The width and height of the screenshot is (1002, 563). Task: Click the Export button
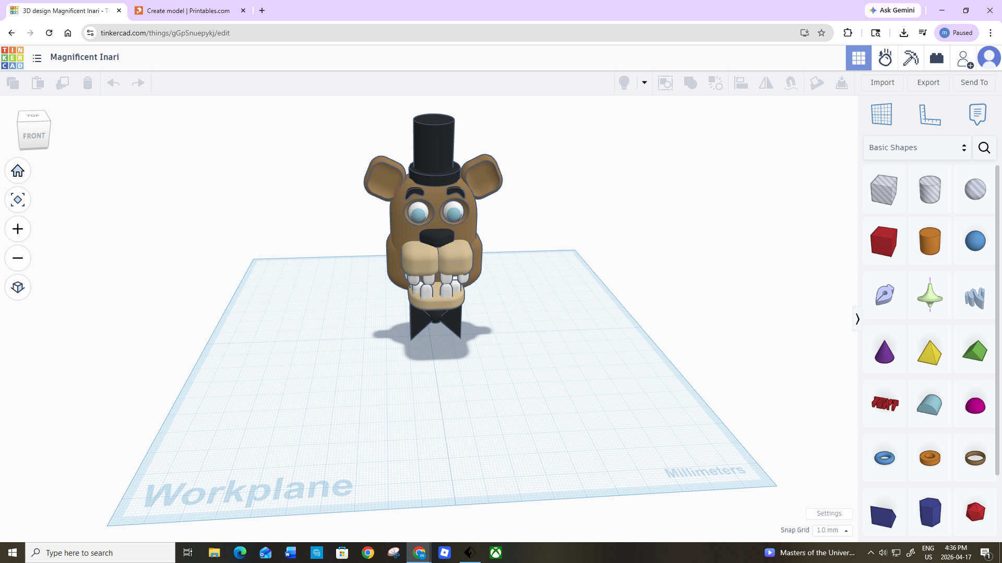pos(928,82)
